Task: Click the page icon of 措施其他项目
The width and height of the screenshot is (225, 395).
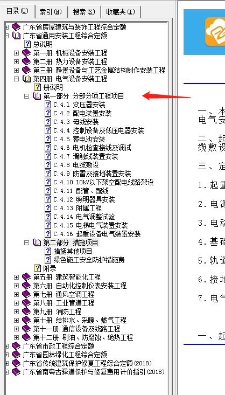Action: coord(48,251)
